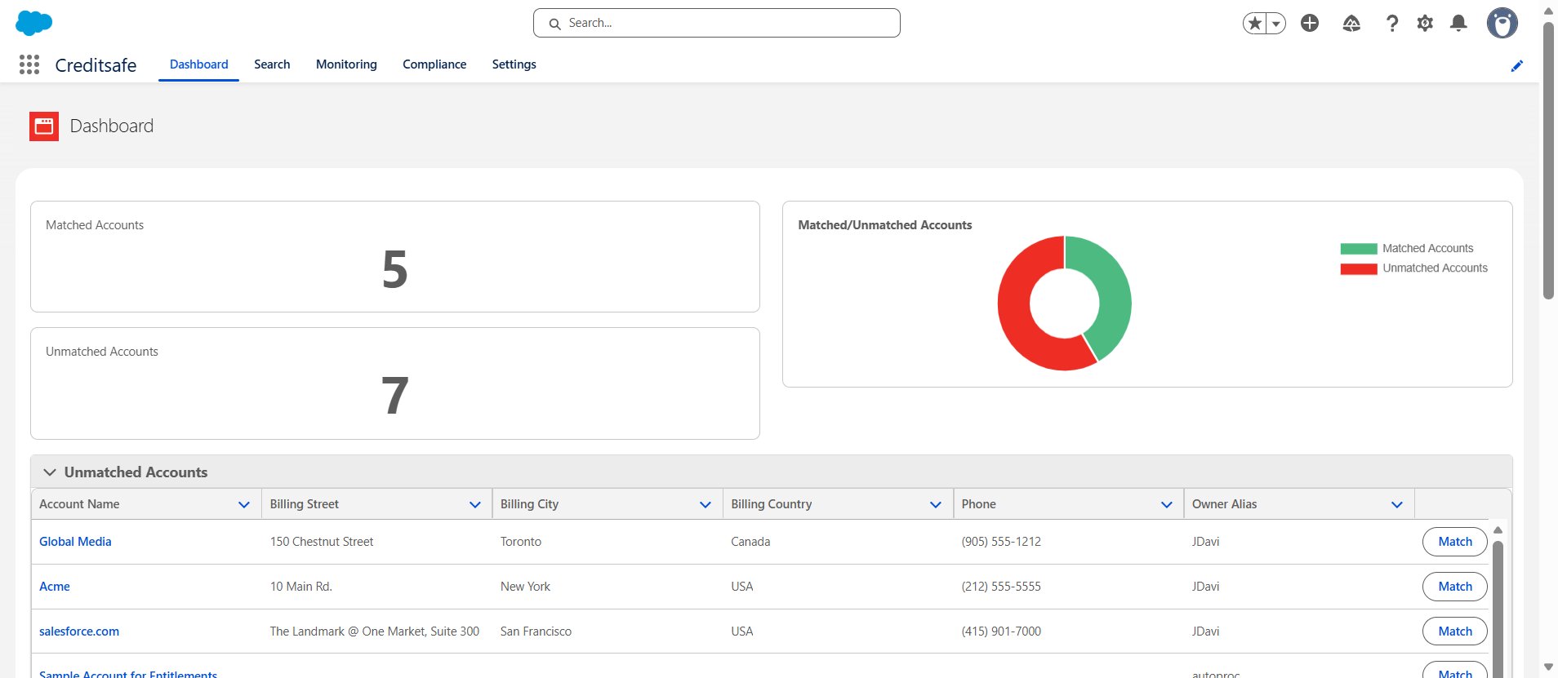Open the Help question mark icon
Screen dimensions: 1558x678
1392,23
